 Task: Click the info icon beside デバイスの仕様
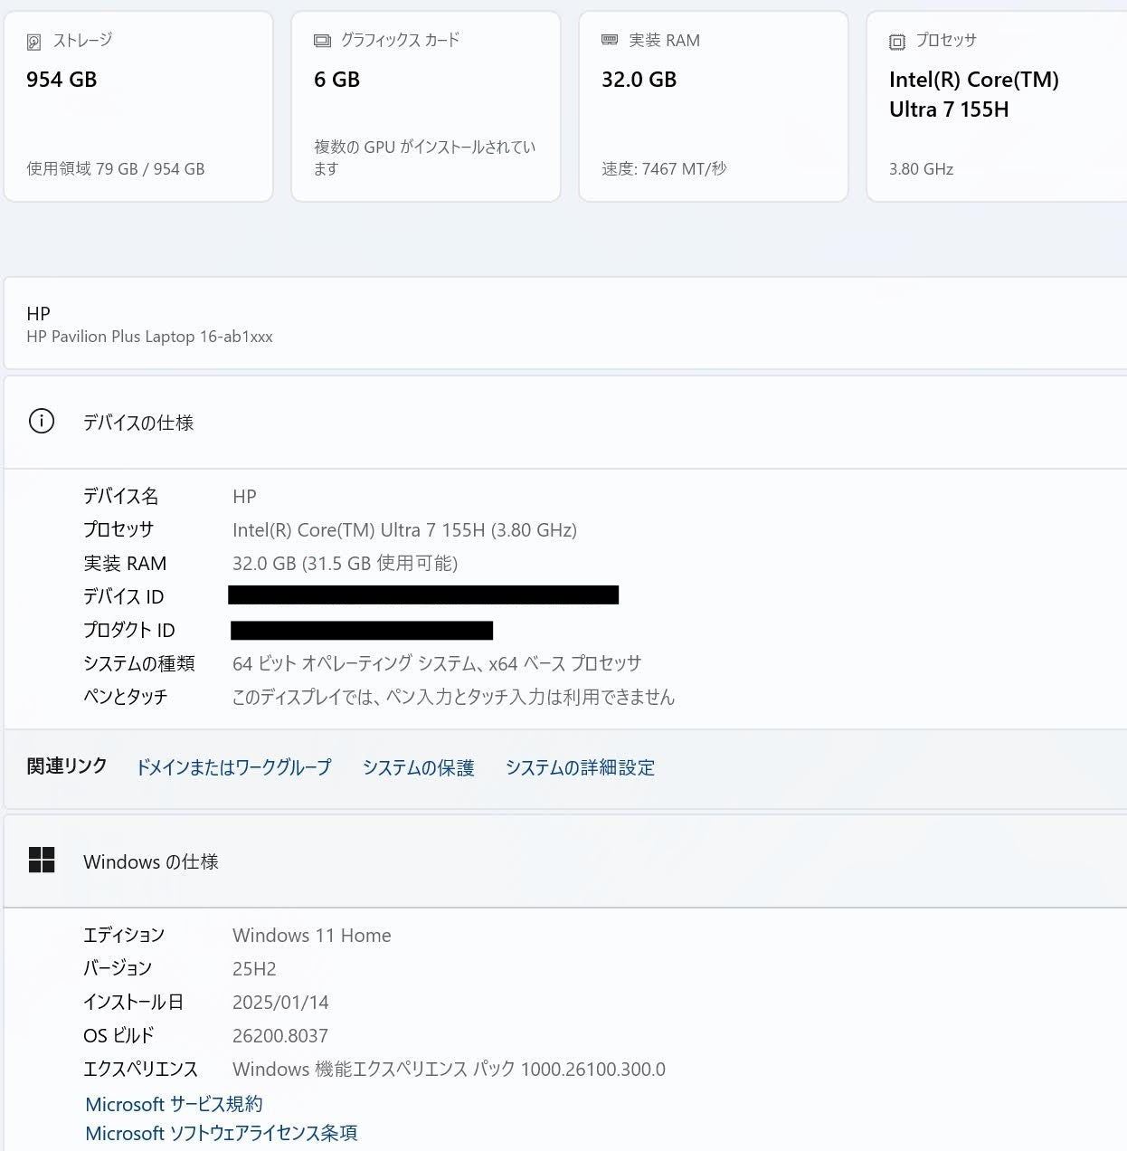(42, 422)
